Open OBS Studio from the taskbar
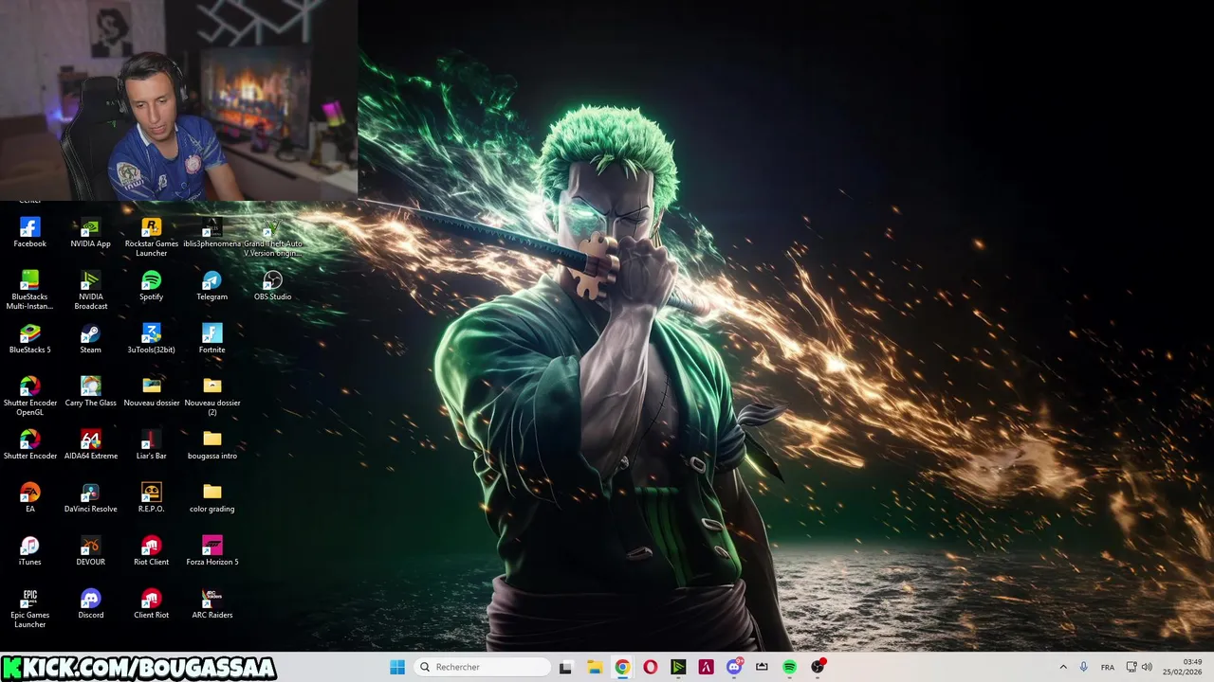 click(x=818, y=667)
